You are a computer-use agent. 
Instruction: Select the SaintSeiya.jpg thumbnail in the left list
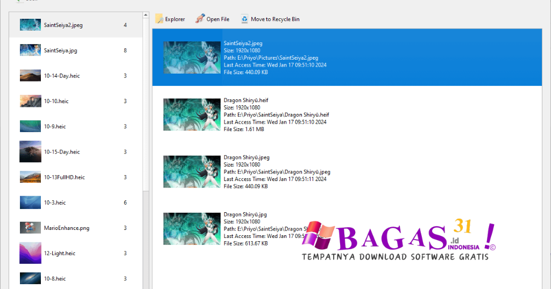tap(30, 50)
